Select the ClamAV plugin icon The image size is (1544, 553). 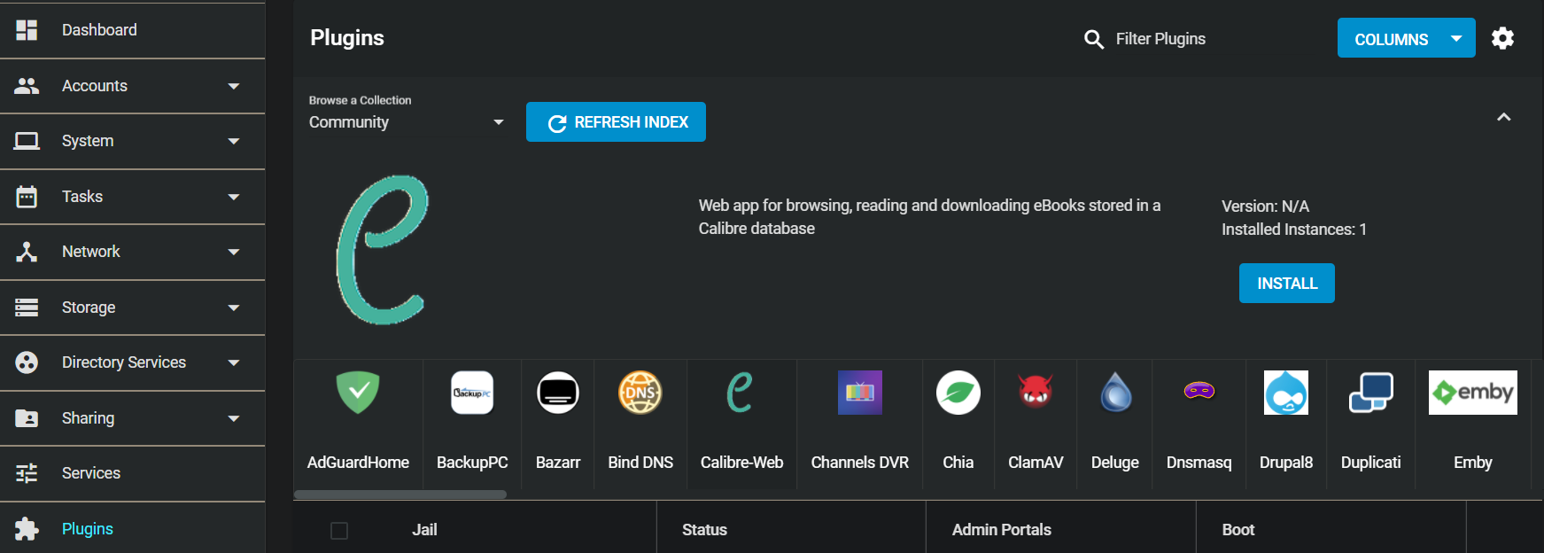[x=1036, y=391]
